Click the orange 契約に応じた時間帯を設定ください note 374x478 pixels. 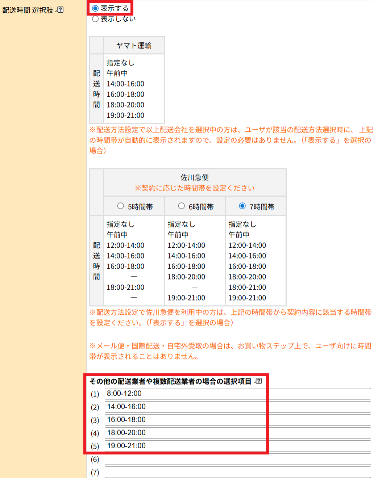pos(195,188)
